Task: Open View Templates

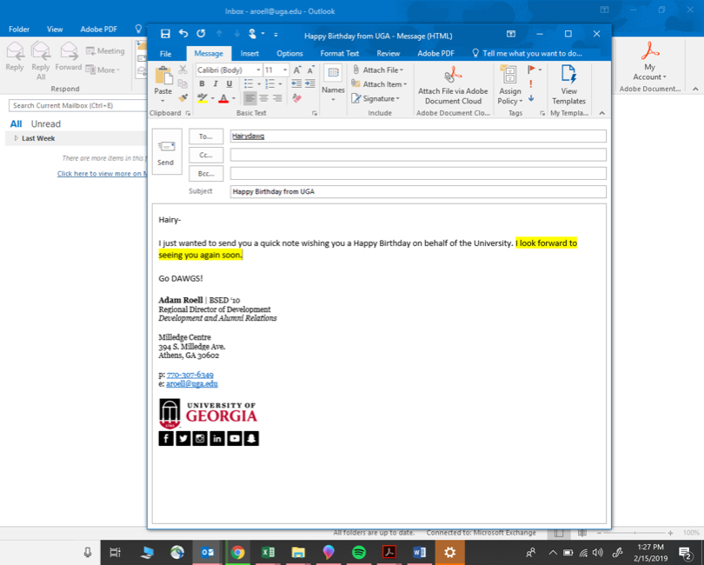Action: (568, 85)
